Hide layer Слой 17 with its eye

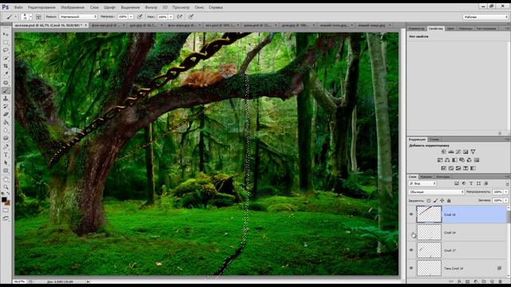pyautogui.click(x=411, y=250)
